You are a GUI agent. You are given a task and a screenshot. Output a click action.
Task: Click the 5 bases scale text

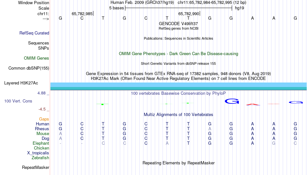click(x=116, y=8)
